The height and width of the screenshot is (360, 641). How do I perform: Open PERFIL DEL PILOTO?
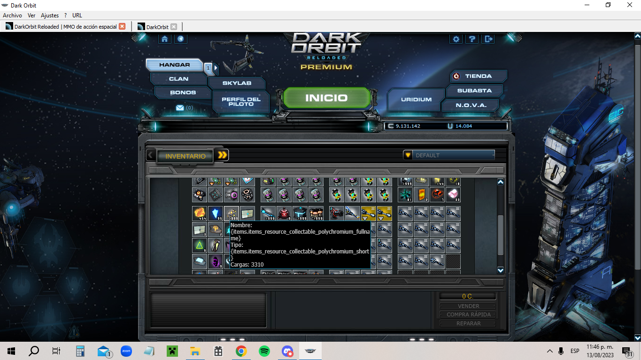pos(241,101)
